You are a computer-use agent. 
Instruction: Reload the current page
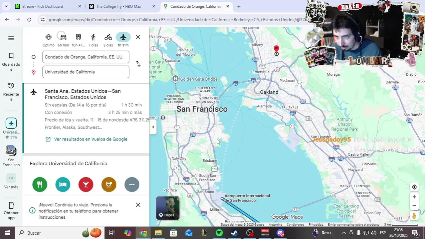tap(29, 20)
